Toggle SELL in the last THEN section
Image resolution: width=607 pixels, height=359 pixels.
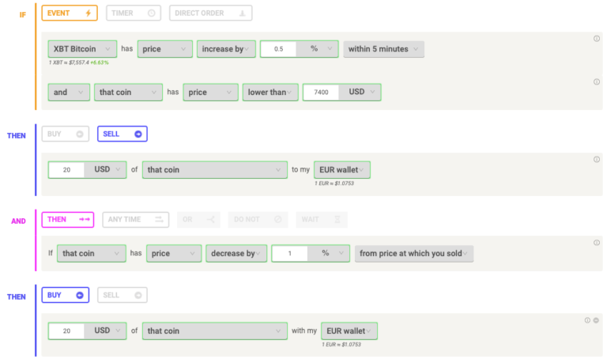[x=123, y=295]
